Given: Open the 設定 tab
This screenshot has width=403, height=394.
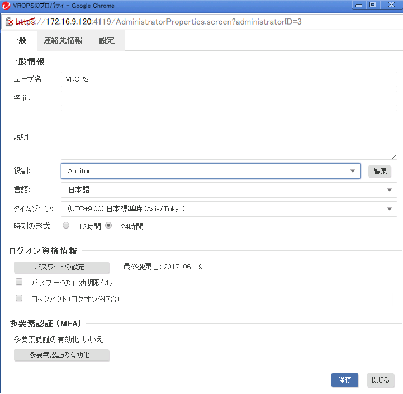Looking at the screenshot, I should click(x=107, y=41).
